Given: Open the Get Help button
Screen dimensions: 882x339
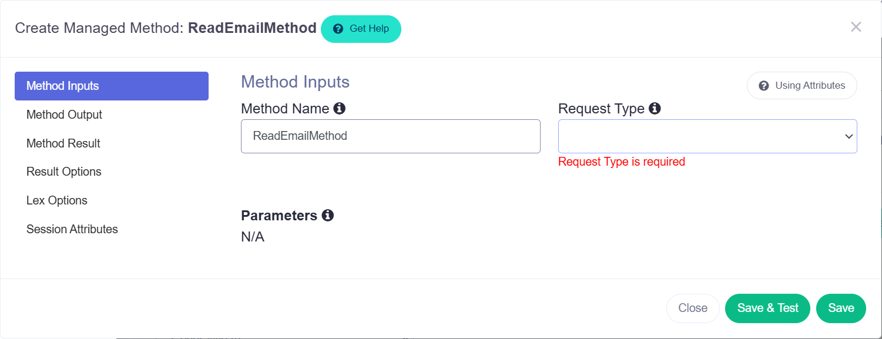Looking at the screenshot, I should pyautogui.click(x=361, y=29).
